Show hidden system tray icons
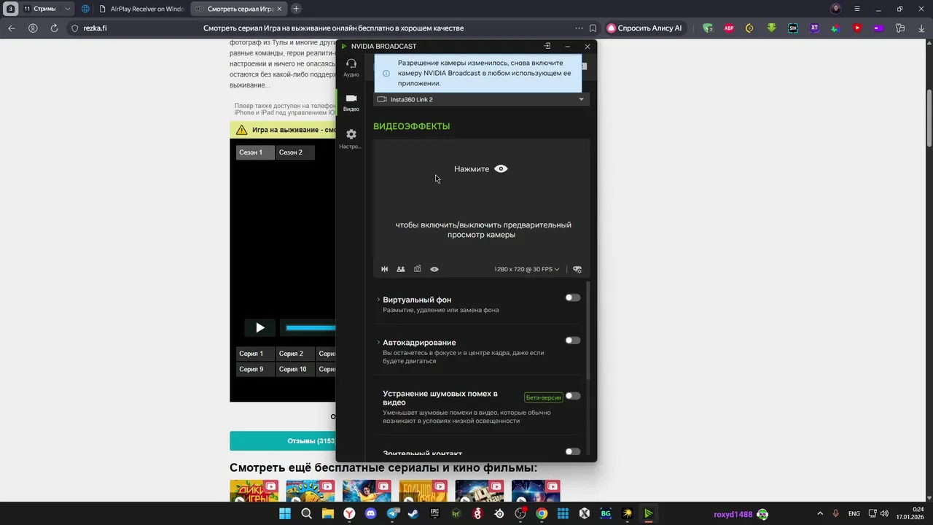933x525 pixels. click(820, 513)
